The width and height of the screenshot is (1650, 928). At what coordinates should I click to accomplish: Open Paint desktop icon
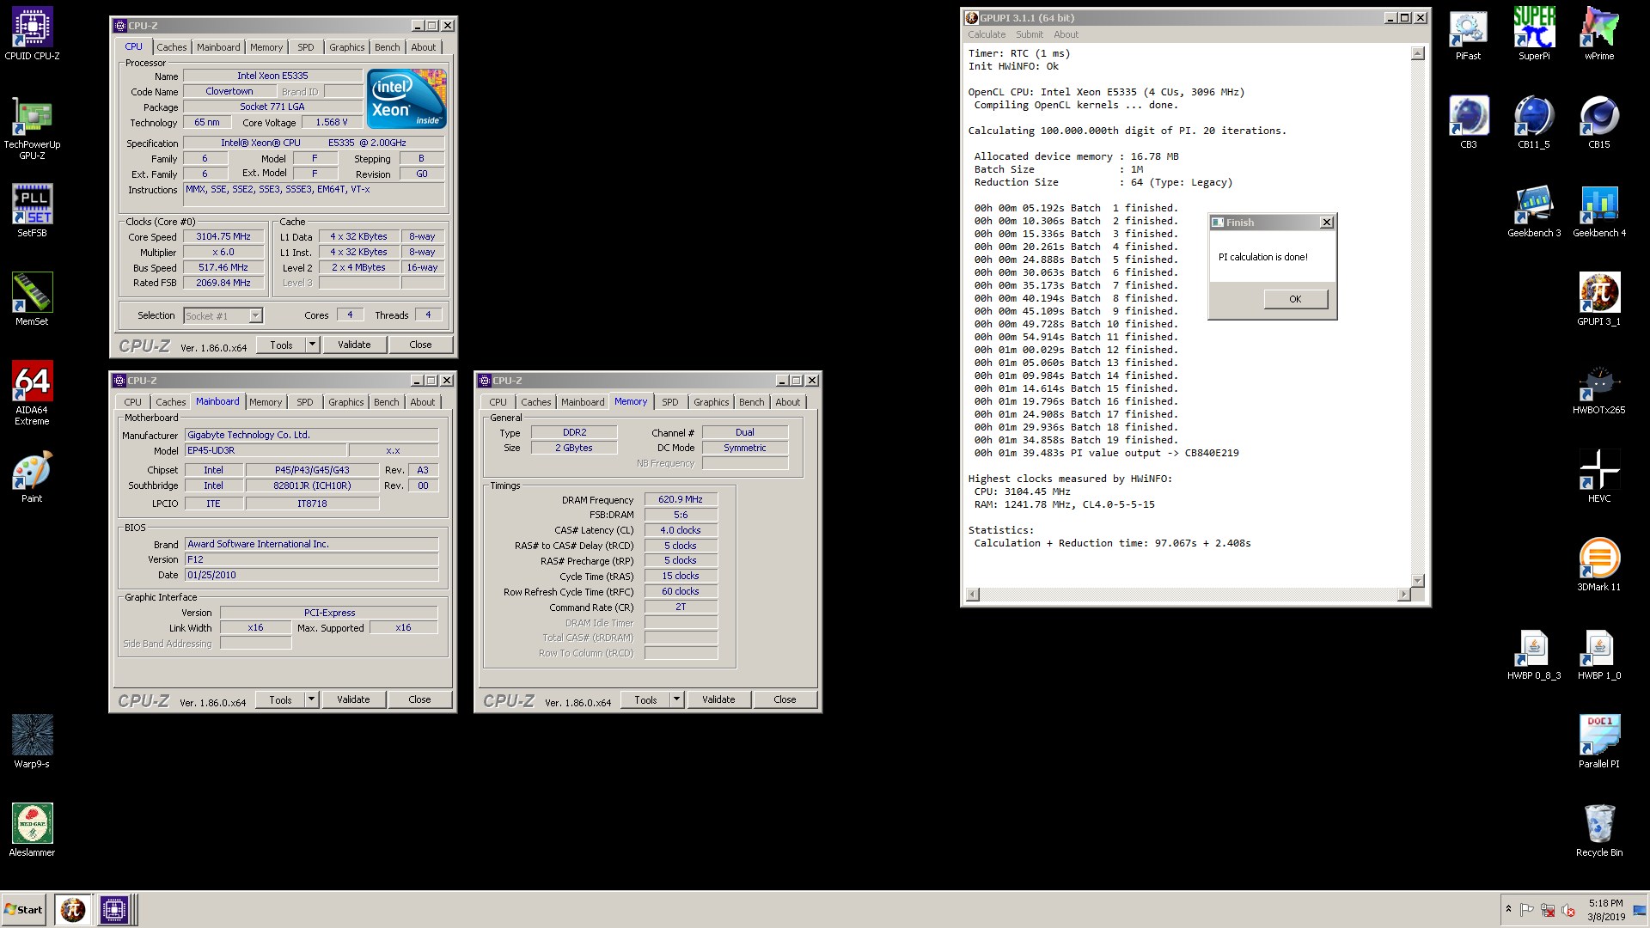pos(32,477)
